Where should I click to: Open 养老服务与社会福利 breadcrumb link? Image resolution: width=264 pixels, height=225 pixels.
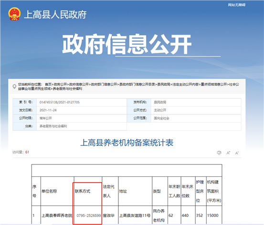click(x=67, y=89)
